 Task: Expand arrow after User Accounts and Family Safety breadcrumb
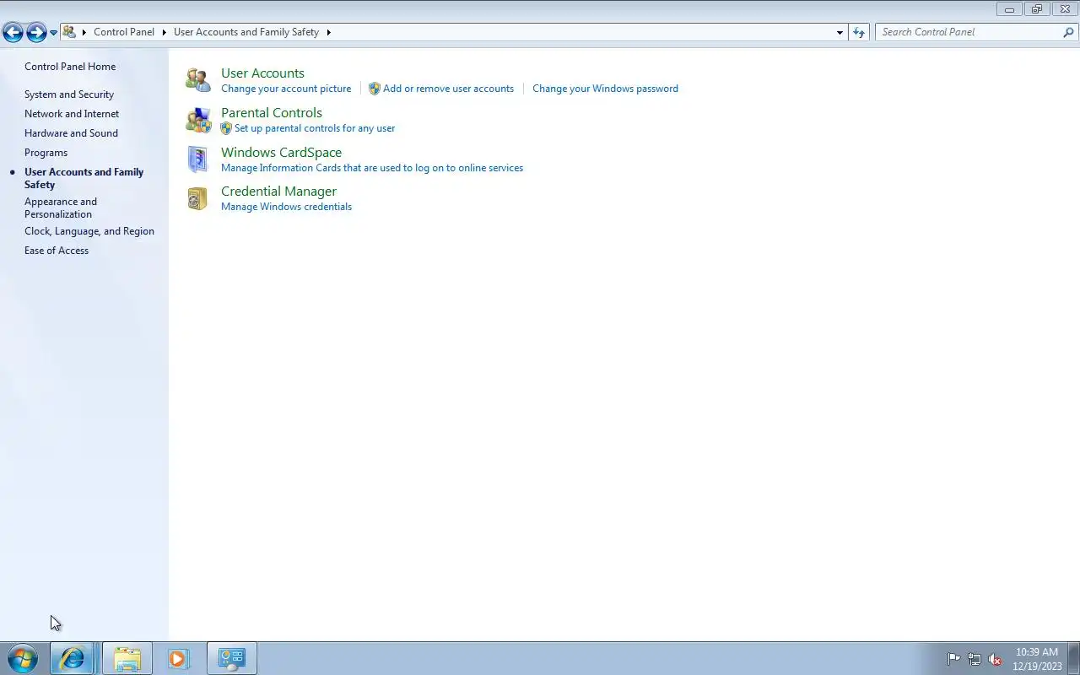coord(328,32)
